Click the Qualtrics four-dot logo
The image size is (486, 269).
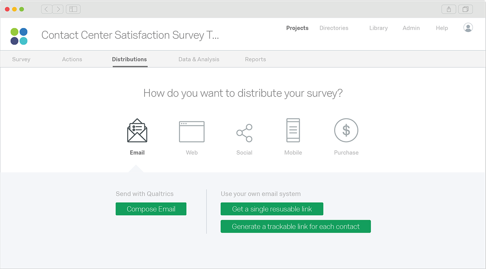click(19, 36)
